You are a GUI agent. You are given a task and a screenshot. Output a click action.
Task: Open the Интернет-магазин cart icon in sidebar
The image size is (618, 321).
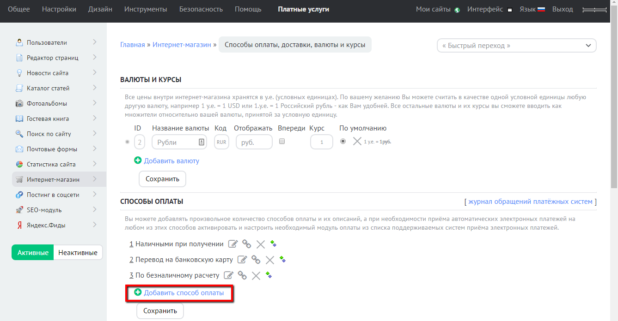coord(19,179)
